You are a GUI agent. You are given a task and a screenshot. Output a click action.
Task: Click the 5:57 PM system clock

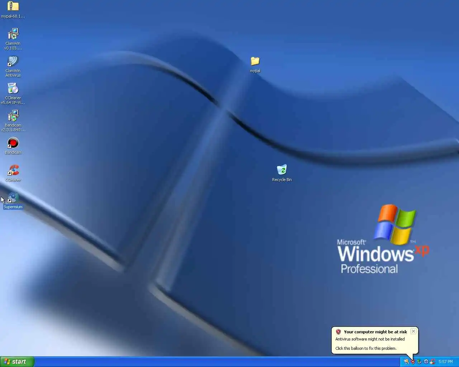(446, 362)
